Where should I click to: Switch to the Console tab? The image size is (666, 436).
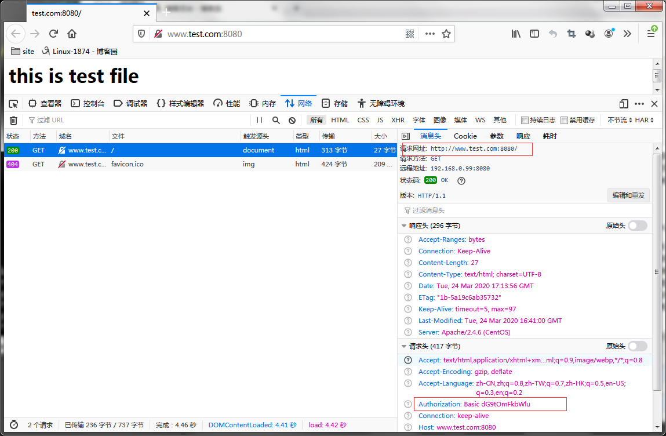coord(88,104)
